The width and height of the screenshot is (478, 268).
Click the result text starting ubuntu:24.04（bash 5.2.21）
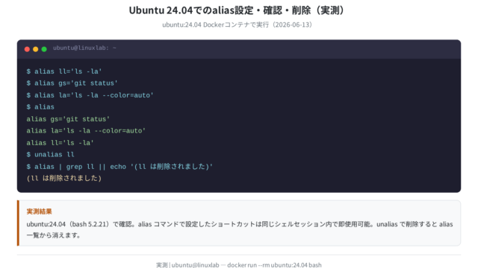click(x=240, y=224)
